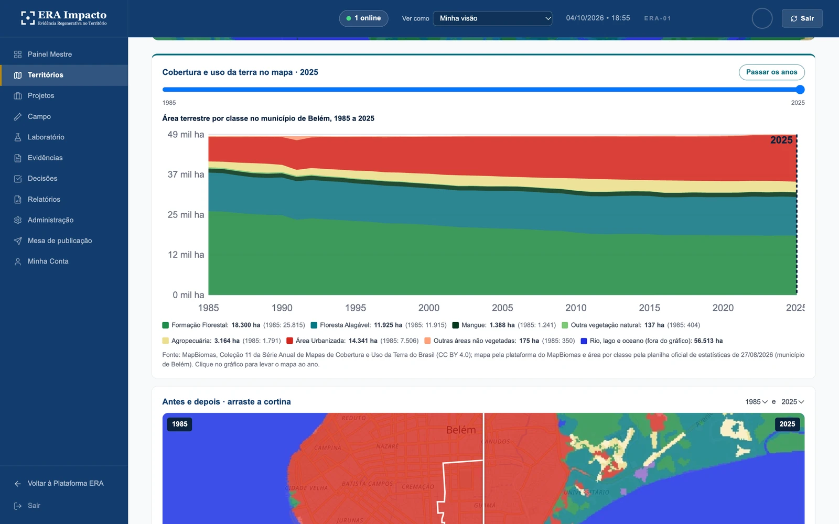Click the Formação Florestal green legend swatch
The width and height of the screenshot is (839, 524).
click(x=166, y=325)
